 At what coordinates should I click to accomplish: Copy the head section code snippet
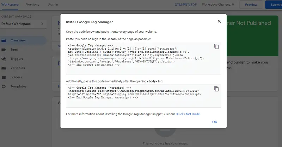pyautogui.click(x=216, y=46)
